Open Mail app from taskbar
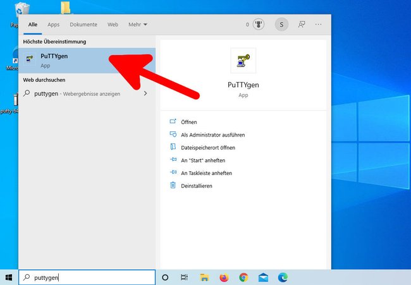This screenshot has height=285, width=411. coord(263,277)
